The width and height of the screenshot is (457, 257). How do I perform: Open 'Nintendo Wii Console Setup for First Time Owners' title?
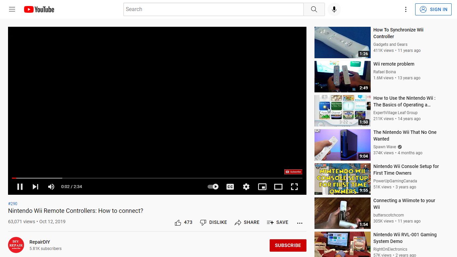tap(406, 170)
